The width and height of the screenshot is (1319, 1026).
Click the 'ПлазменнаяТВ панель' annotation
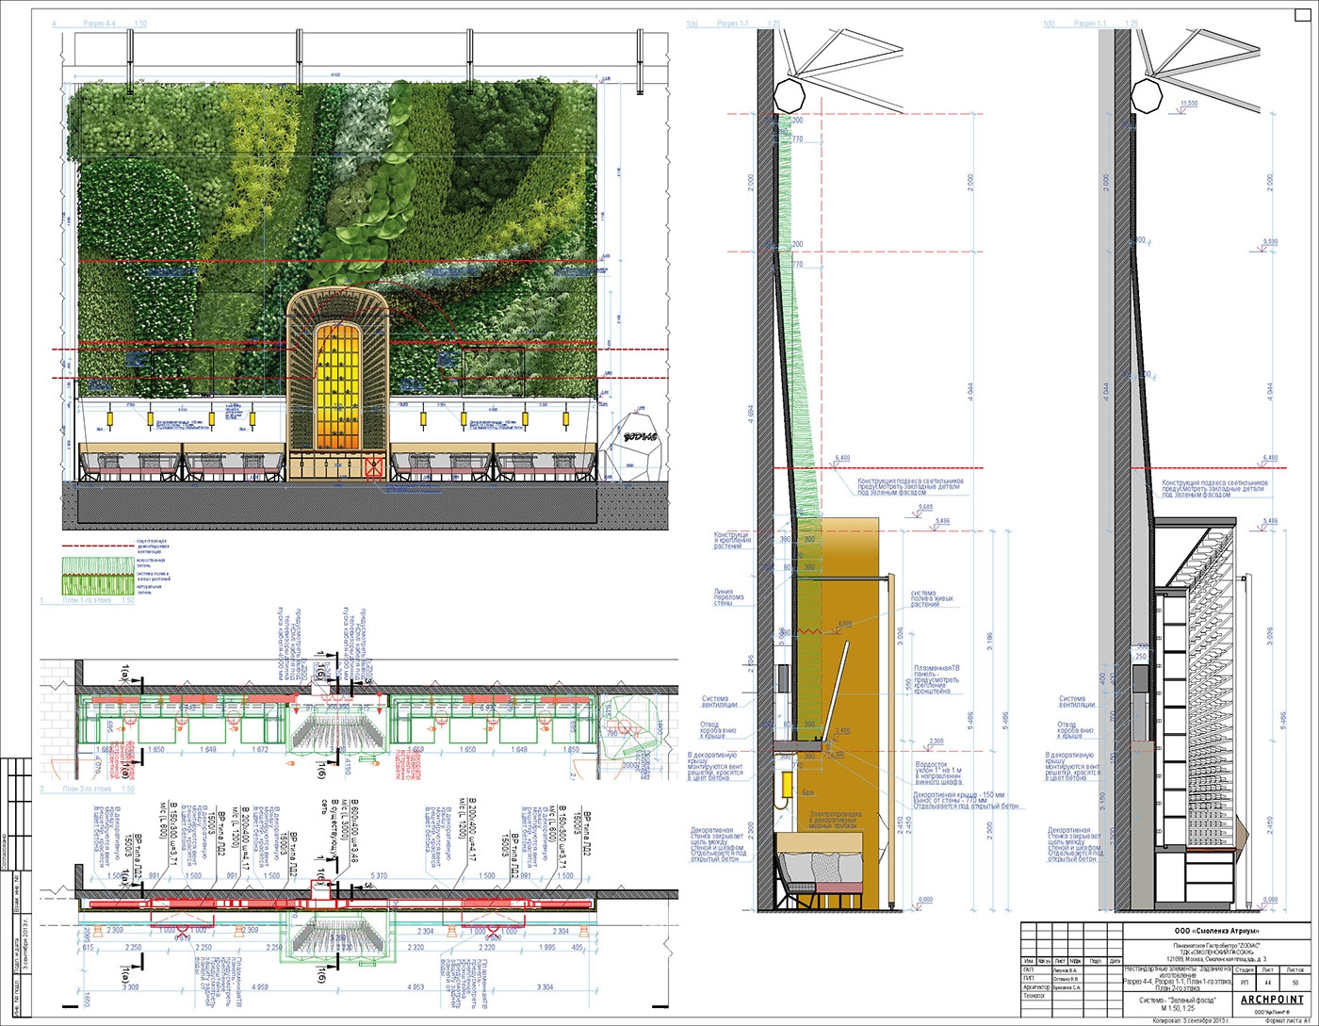coord(938,680)
